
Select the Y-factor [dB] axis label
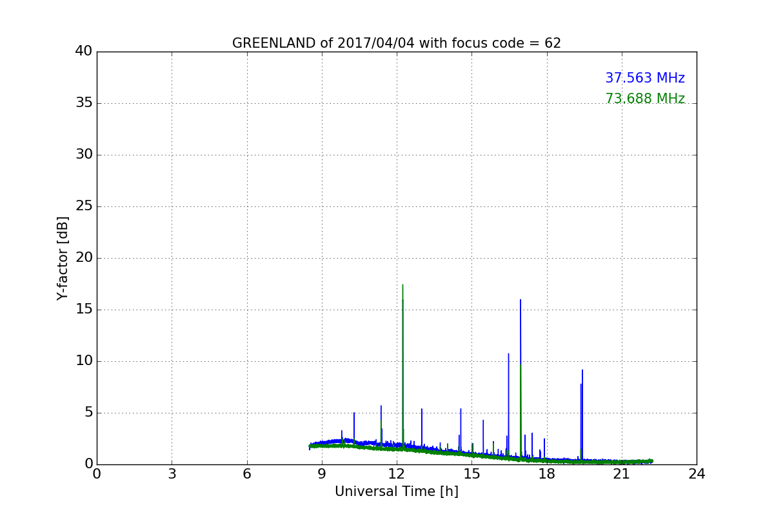63,258
